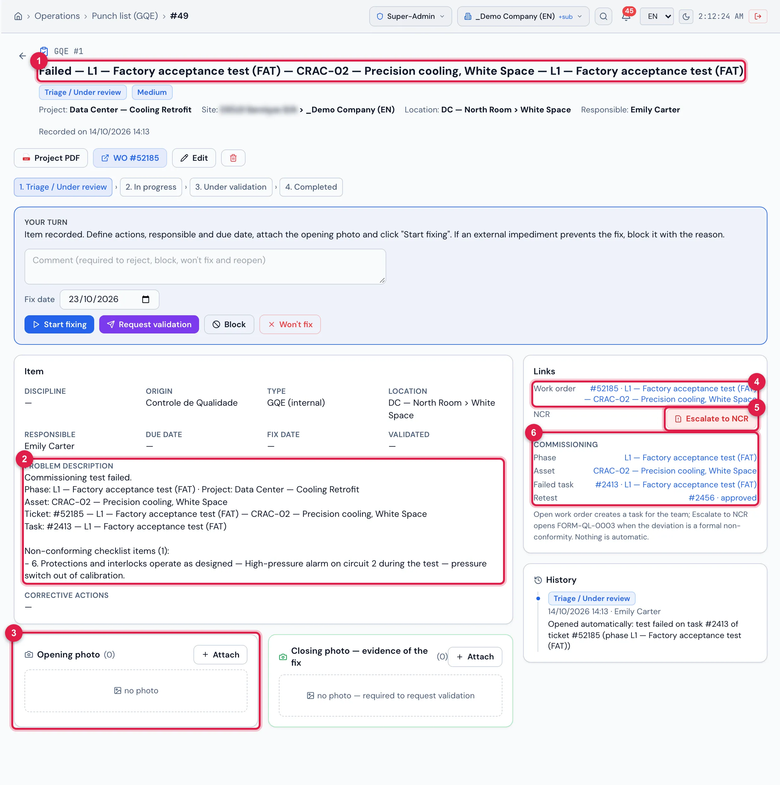Open Failed task #2413 link
The image size is (780, 785).
[676, 485]
